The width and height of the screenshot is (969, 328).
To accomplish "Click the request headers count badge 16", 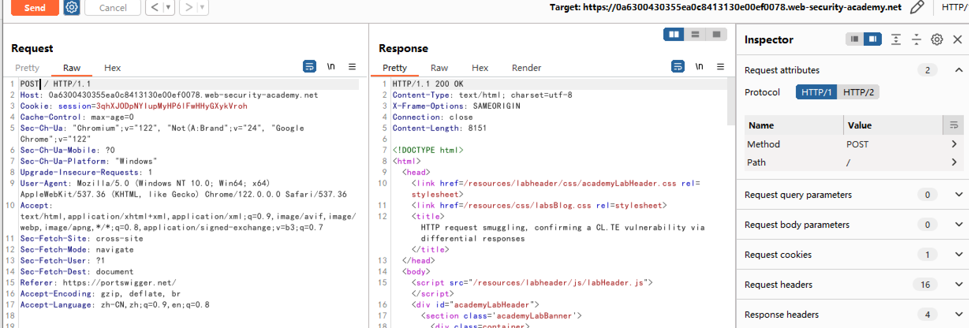I will tap(925, 285).
